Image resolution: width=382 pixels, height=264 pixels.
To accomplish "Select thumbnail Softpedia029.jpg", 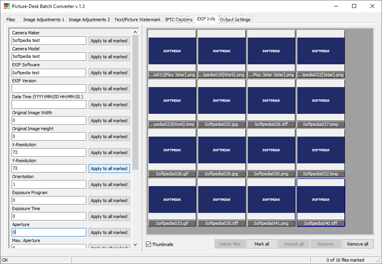I will pos(222,153).
